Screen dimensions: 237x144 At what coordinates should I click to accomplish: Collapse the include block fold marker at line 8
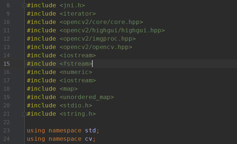pyautogui.click(x=24, y=5)
